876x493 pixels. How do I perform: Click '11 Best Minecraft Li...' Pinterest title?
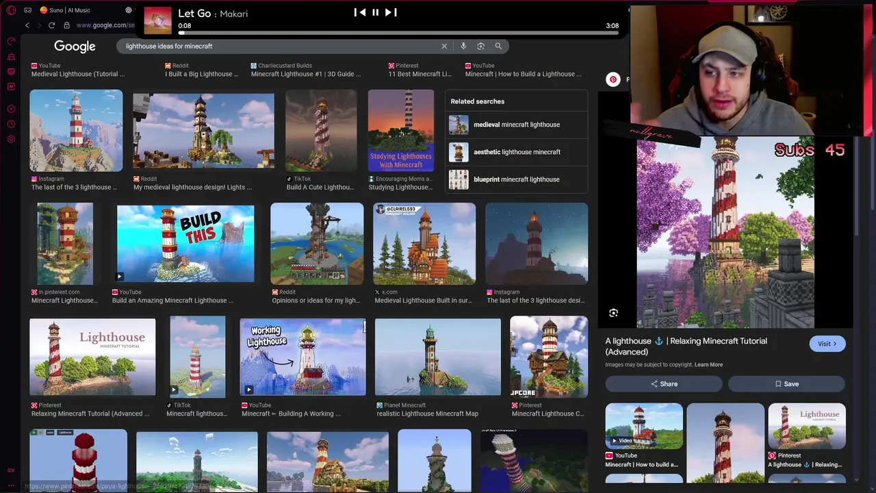420,74
